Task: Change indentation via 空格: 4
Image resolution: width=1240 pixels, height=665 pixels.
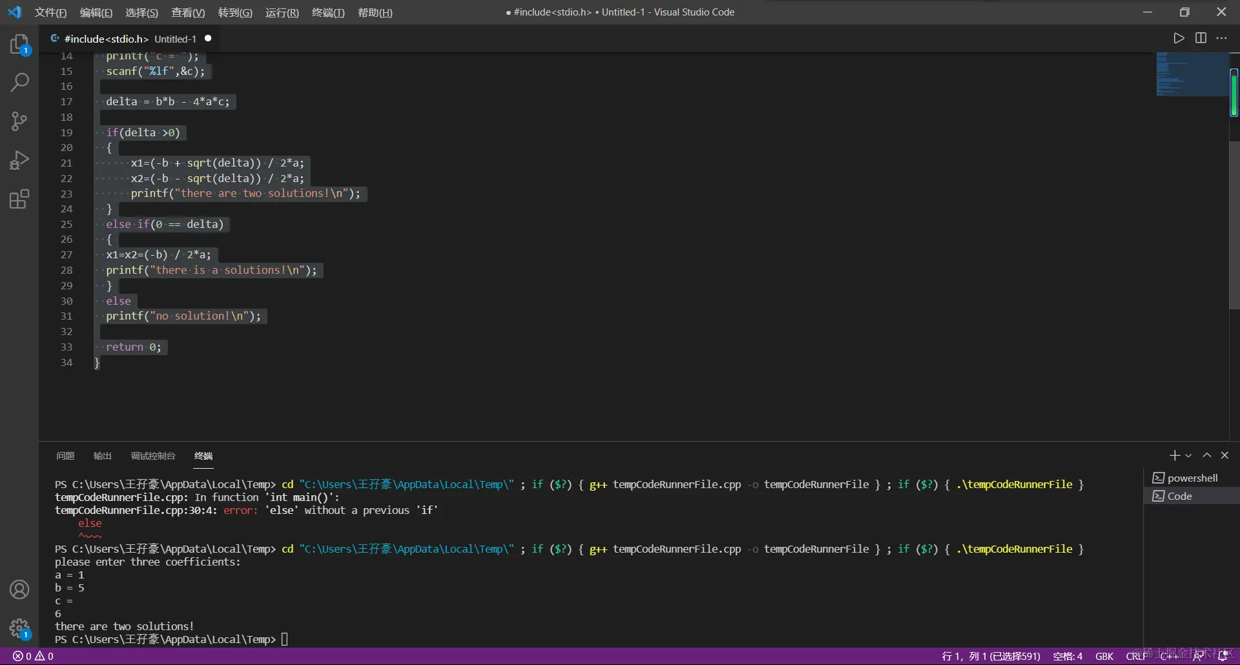Action: 1068,656
